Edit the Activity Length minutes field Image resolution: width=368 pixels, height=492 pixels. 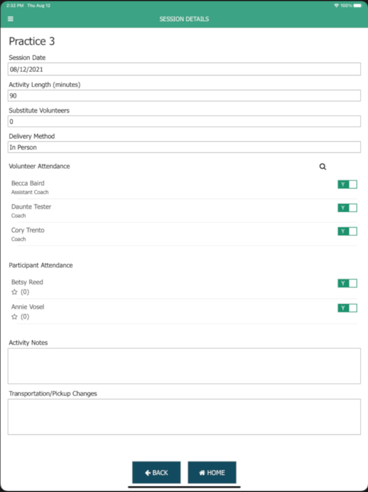[x=184, y=96]
